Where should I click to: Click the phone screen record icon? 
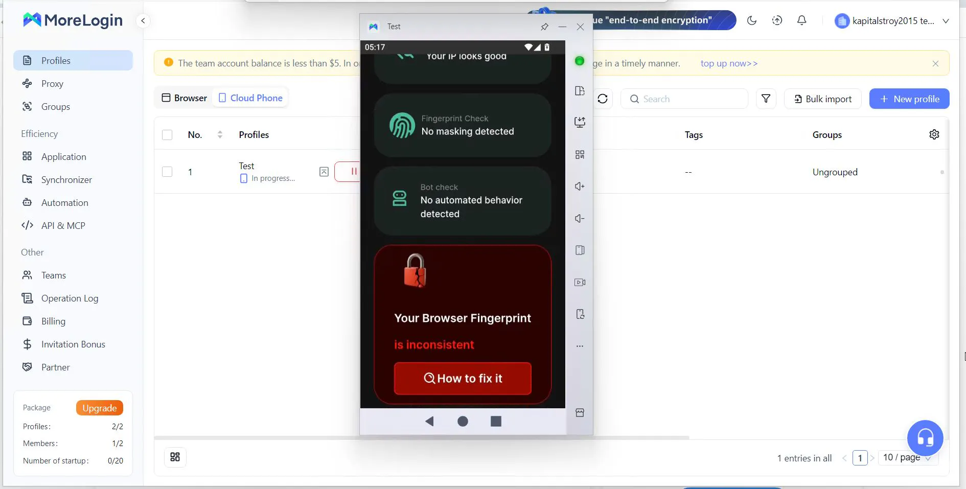click(580, 282)
